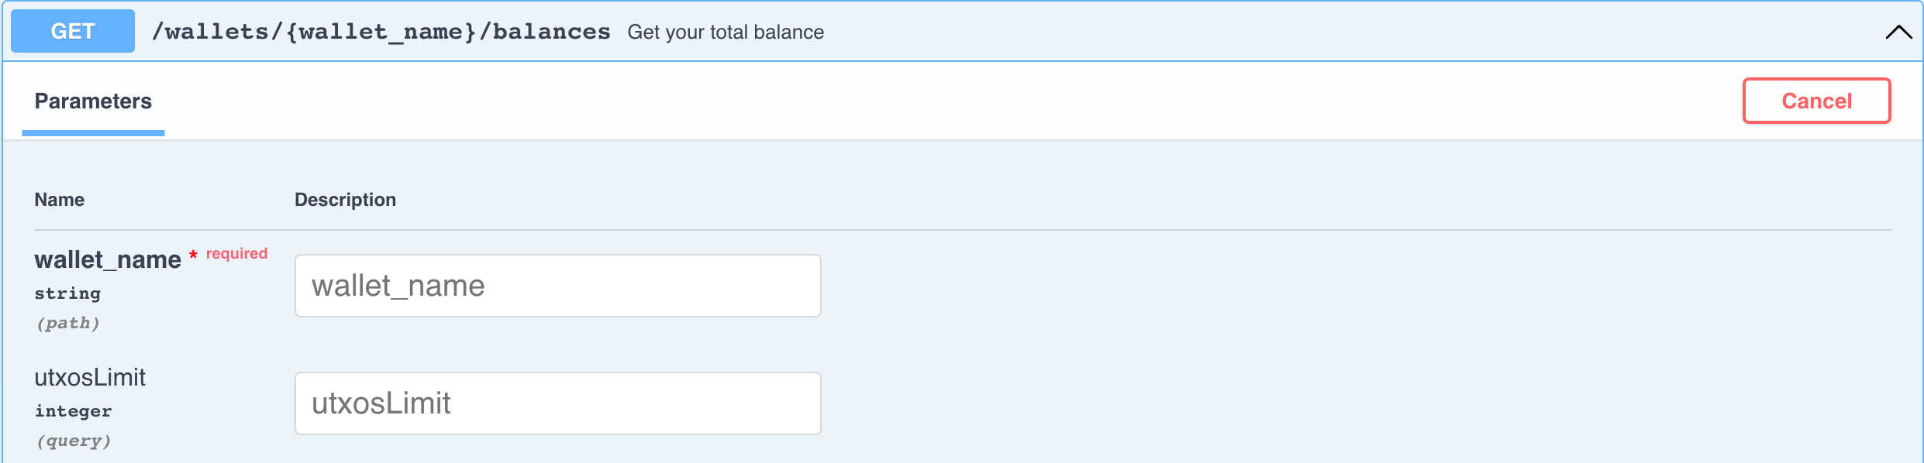Collapse the balances endpoint with the chevron
1924x463 pixels.
tap(1898, 32)
